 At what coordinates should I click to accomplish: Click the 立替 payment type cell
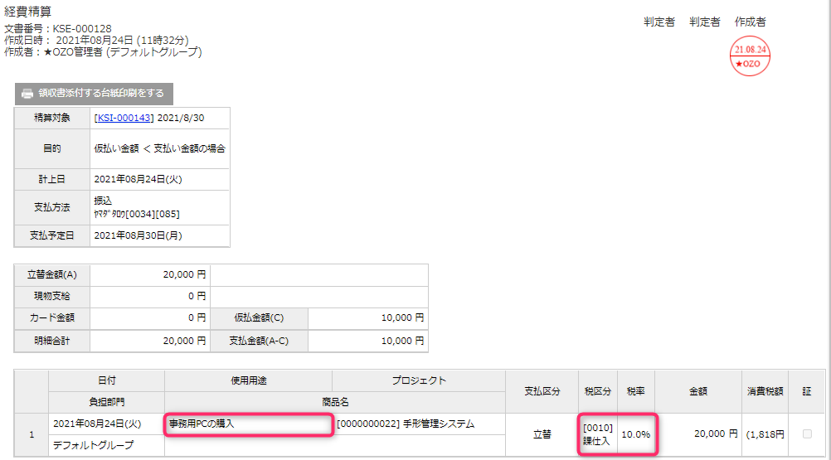point(542,434)
